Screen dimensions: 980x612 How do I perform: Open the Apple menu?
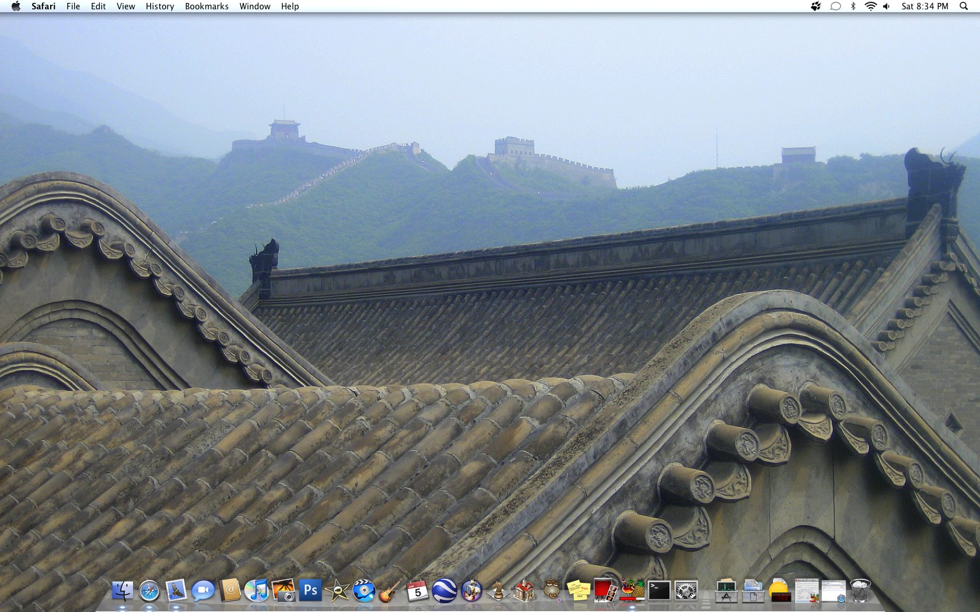pos(16,6)
